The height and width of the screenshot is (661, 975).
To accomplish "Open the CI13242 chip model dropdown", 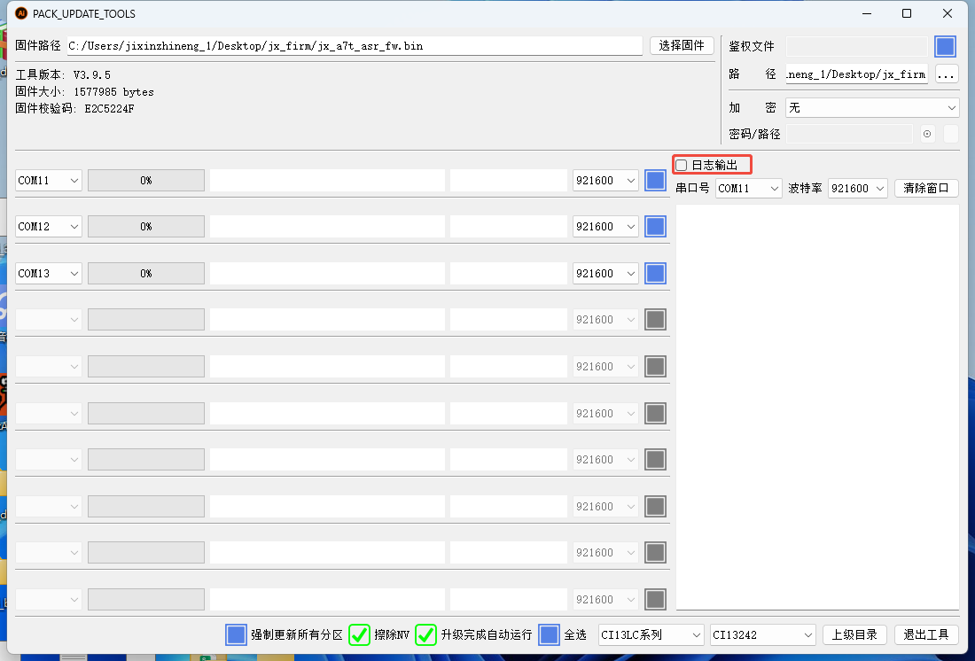I will [762, 634].
